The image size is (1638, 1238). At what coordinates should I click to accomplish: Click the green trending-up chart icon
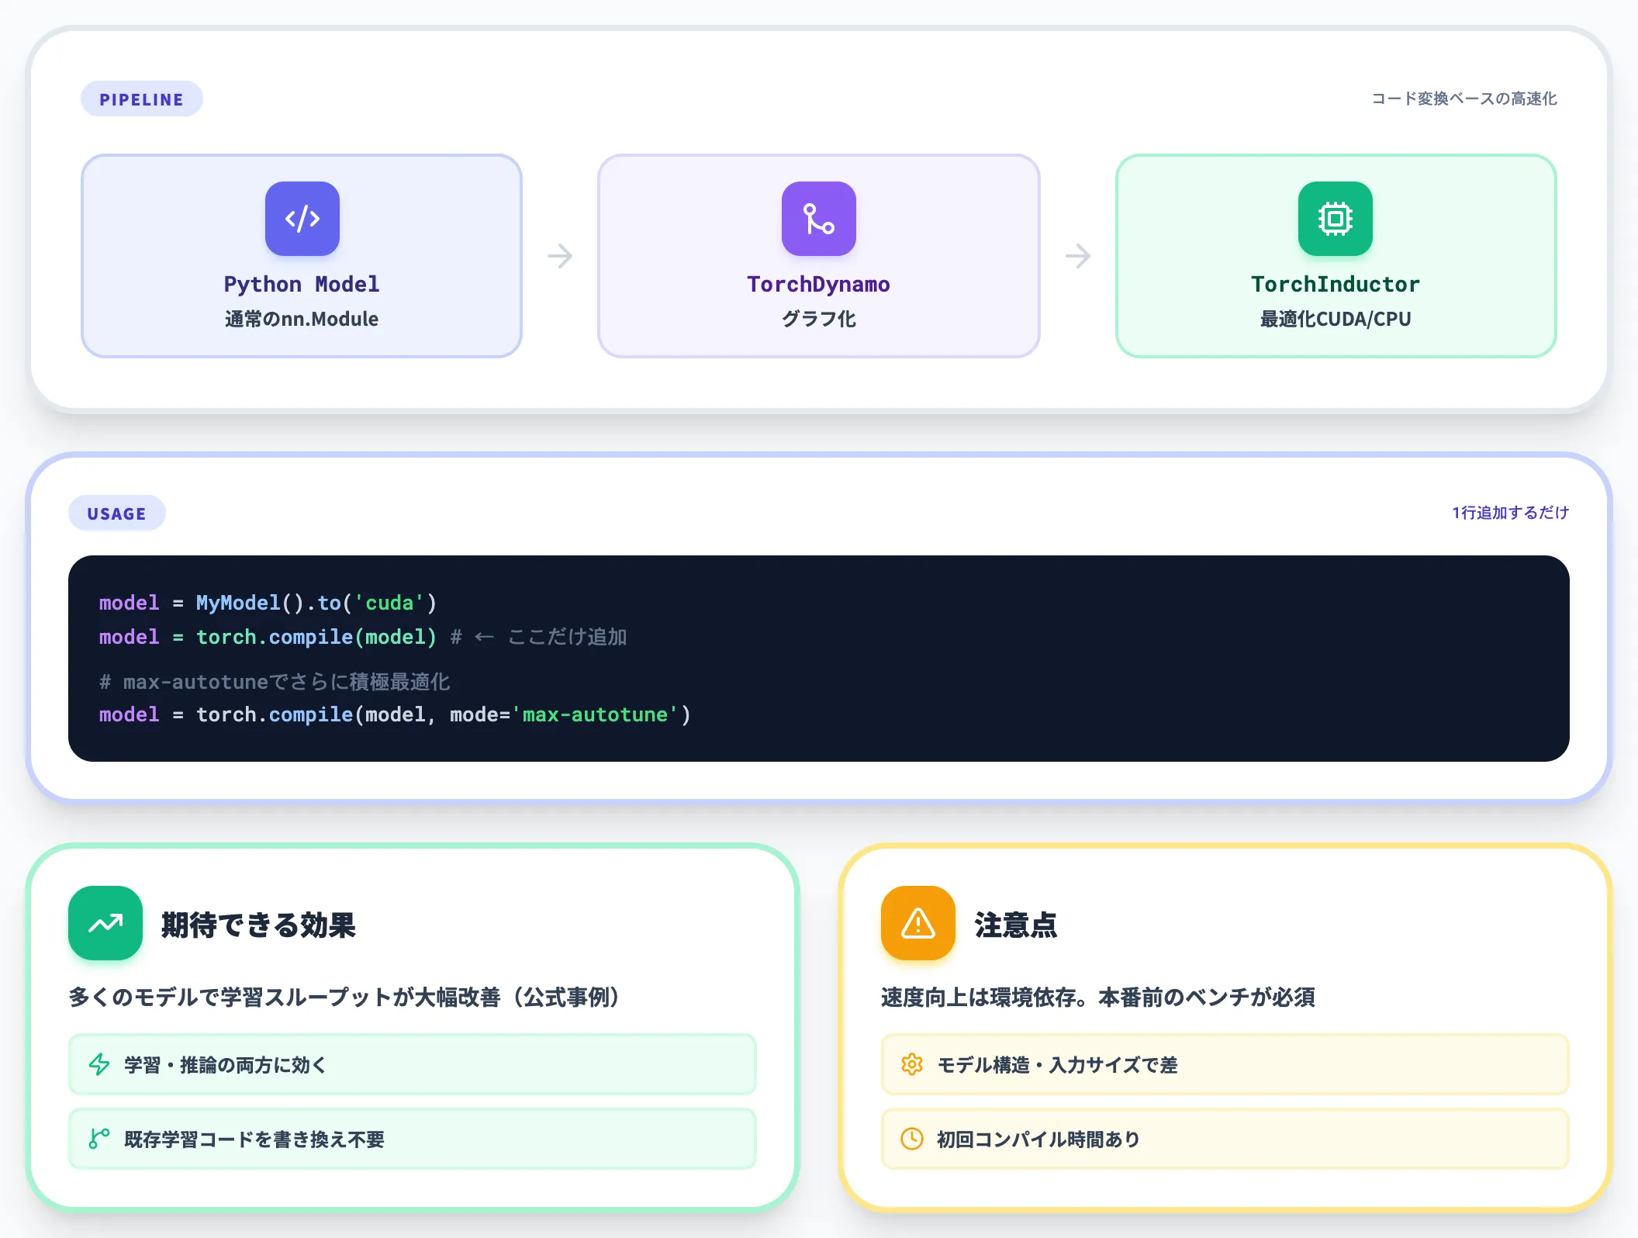[x=105, y=923]
